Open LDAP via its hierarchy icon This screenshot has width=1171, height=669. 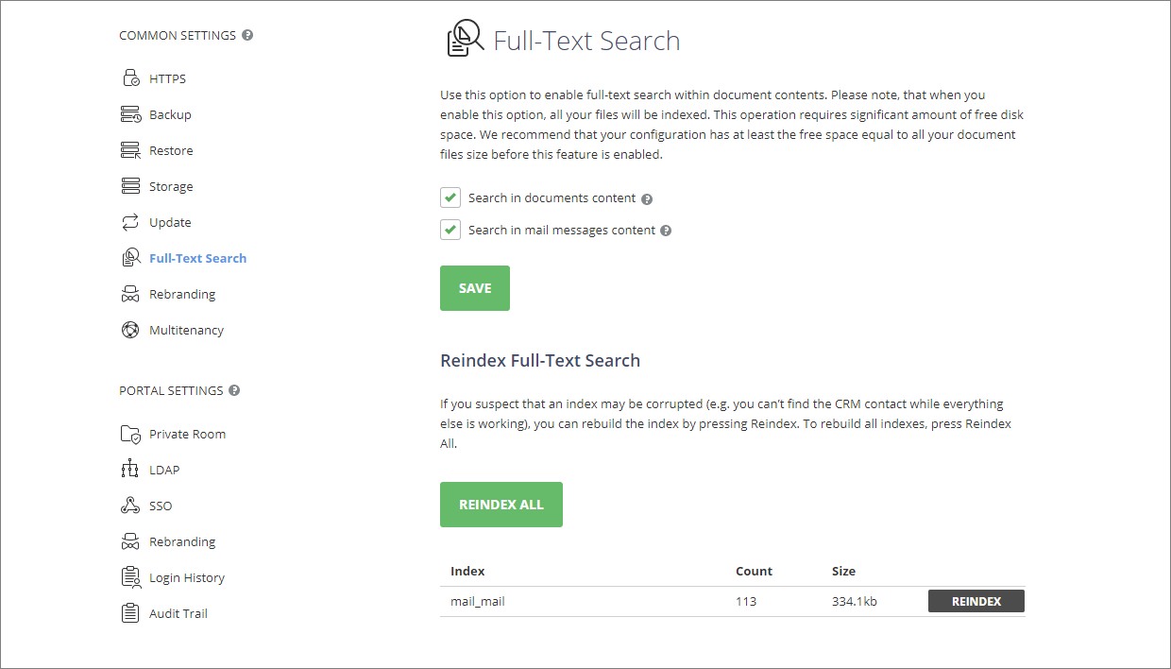[131, 469]
